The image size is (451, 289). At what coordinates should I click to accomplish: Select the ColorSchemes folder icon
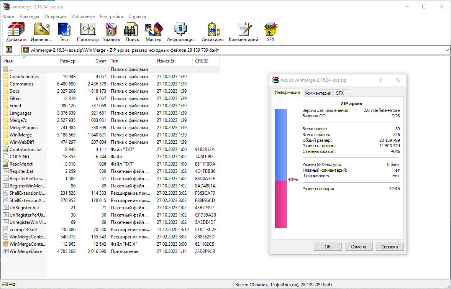pyautogui.click(x=6, y=77)
